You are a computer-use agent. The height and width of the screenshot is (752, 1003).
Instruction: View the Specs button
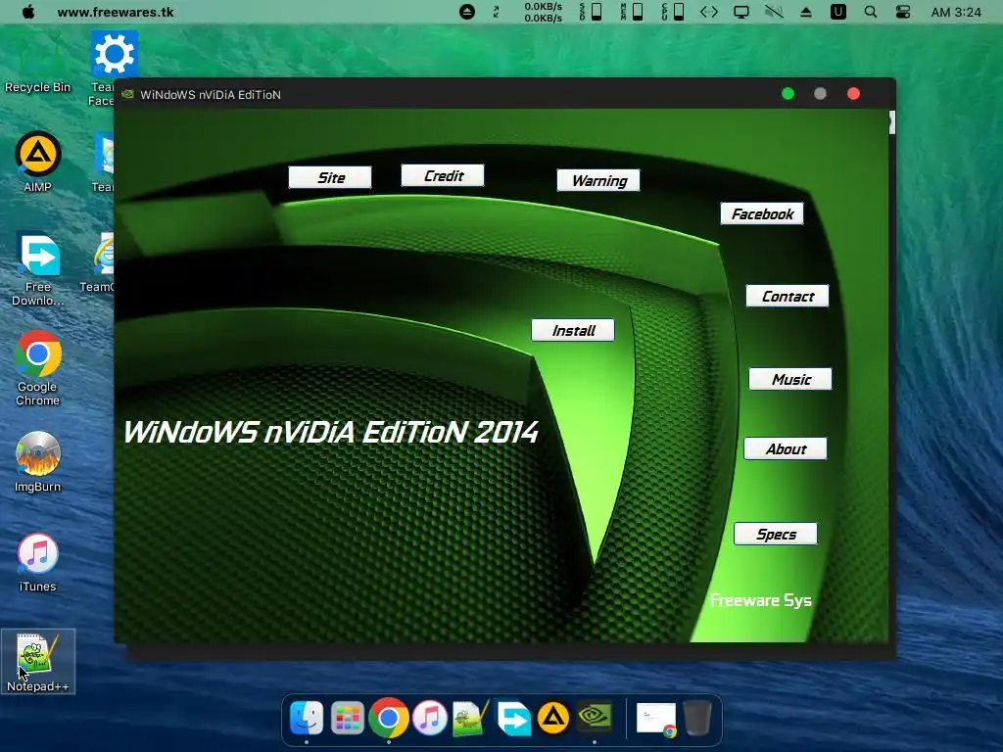pos(776,534)
